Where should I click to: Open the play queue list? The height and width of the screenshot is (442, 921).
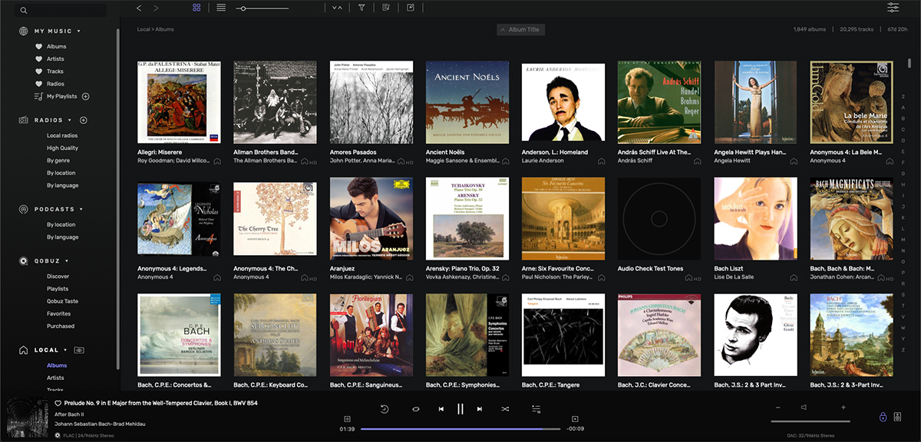(536, 410)
